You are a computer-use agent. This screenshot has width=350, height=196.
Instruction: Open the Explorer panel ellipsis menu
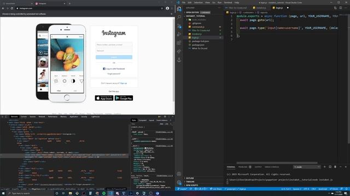click(219, 8)
